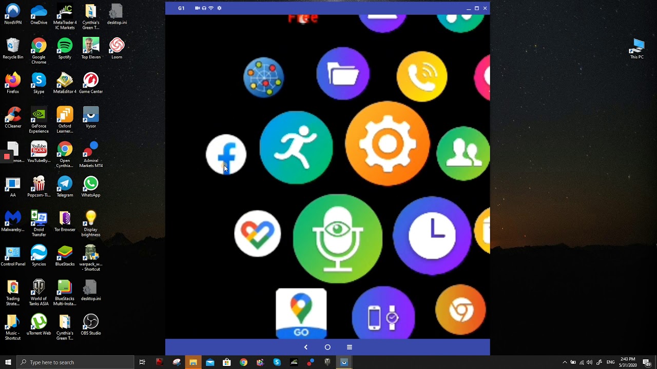Viewport: 657px width, 369px height.
Task: Open the blue File Manager folder app
Action: tap(343, 74)
